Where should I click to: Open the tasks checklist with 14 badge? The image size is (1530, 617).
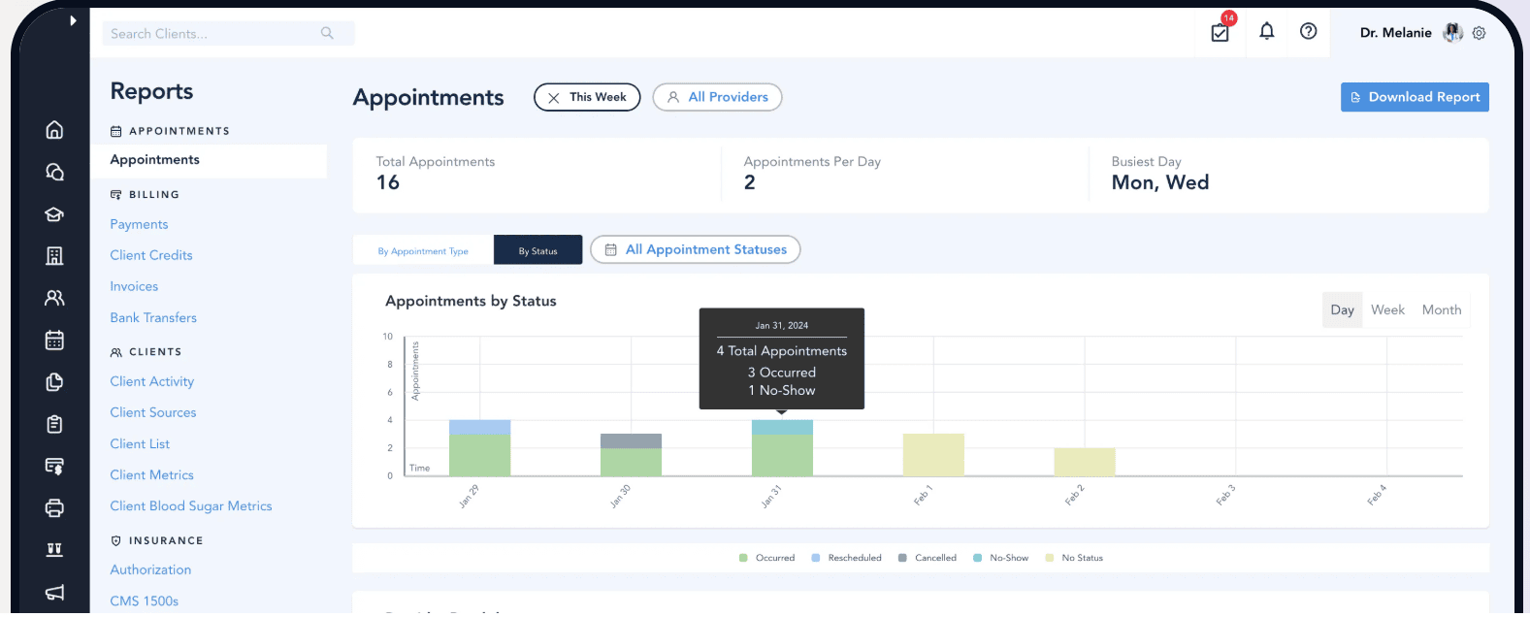tap(1221, 32)
